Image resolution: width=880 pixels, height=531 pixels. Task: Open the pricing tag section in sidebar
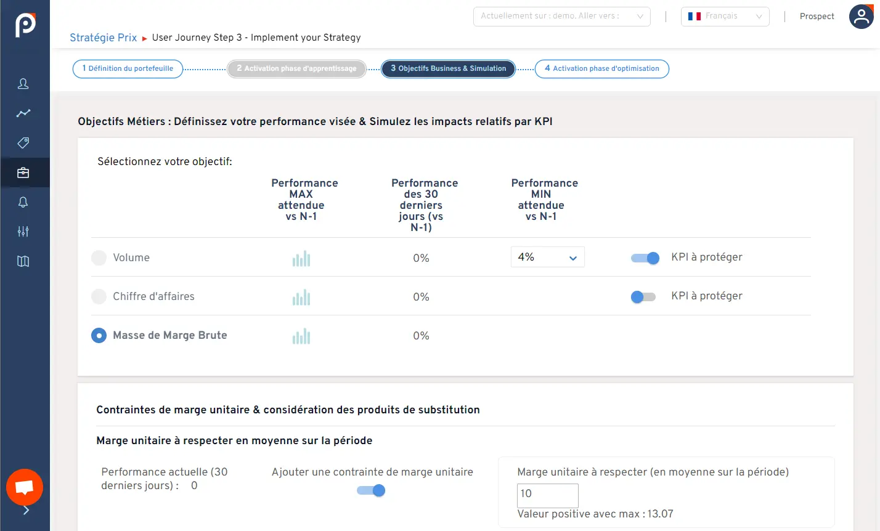[x=25, y=143]
